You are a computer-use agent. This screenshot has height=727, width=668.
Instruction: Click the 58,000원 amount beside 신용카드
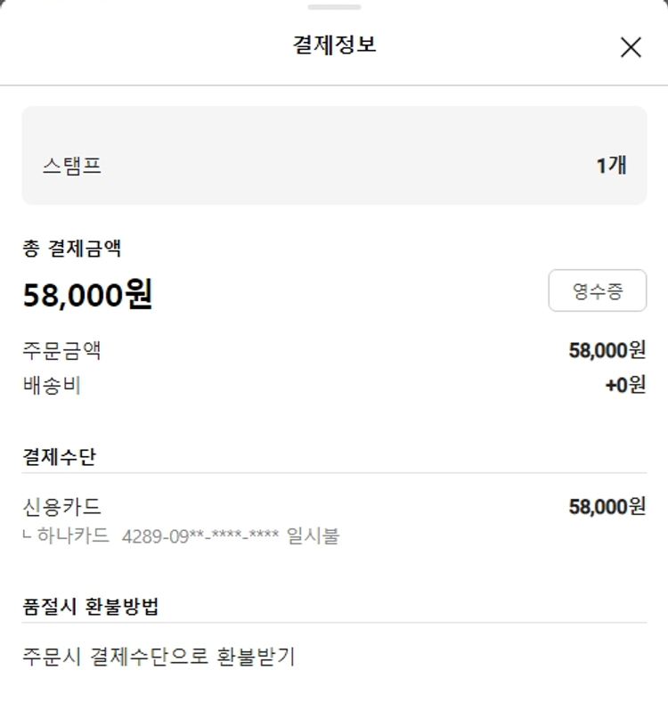pos(607,507)
